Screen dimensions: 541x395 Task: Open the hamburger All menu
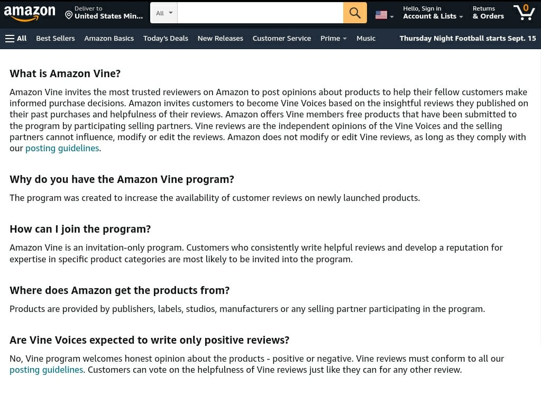click(x=16, y=38)
